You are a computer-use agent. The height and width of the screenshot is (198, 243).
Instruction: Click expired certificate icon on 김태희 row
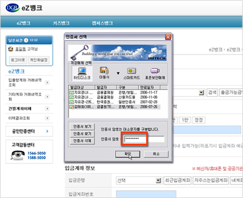(x=71, y=107)
